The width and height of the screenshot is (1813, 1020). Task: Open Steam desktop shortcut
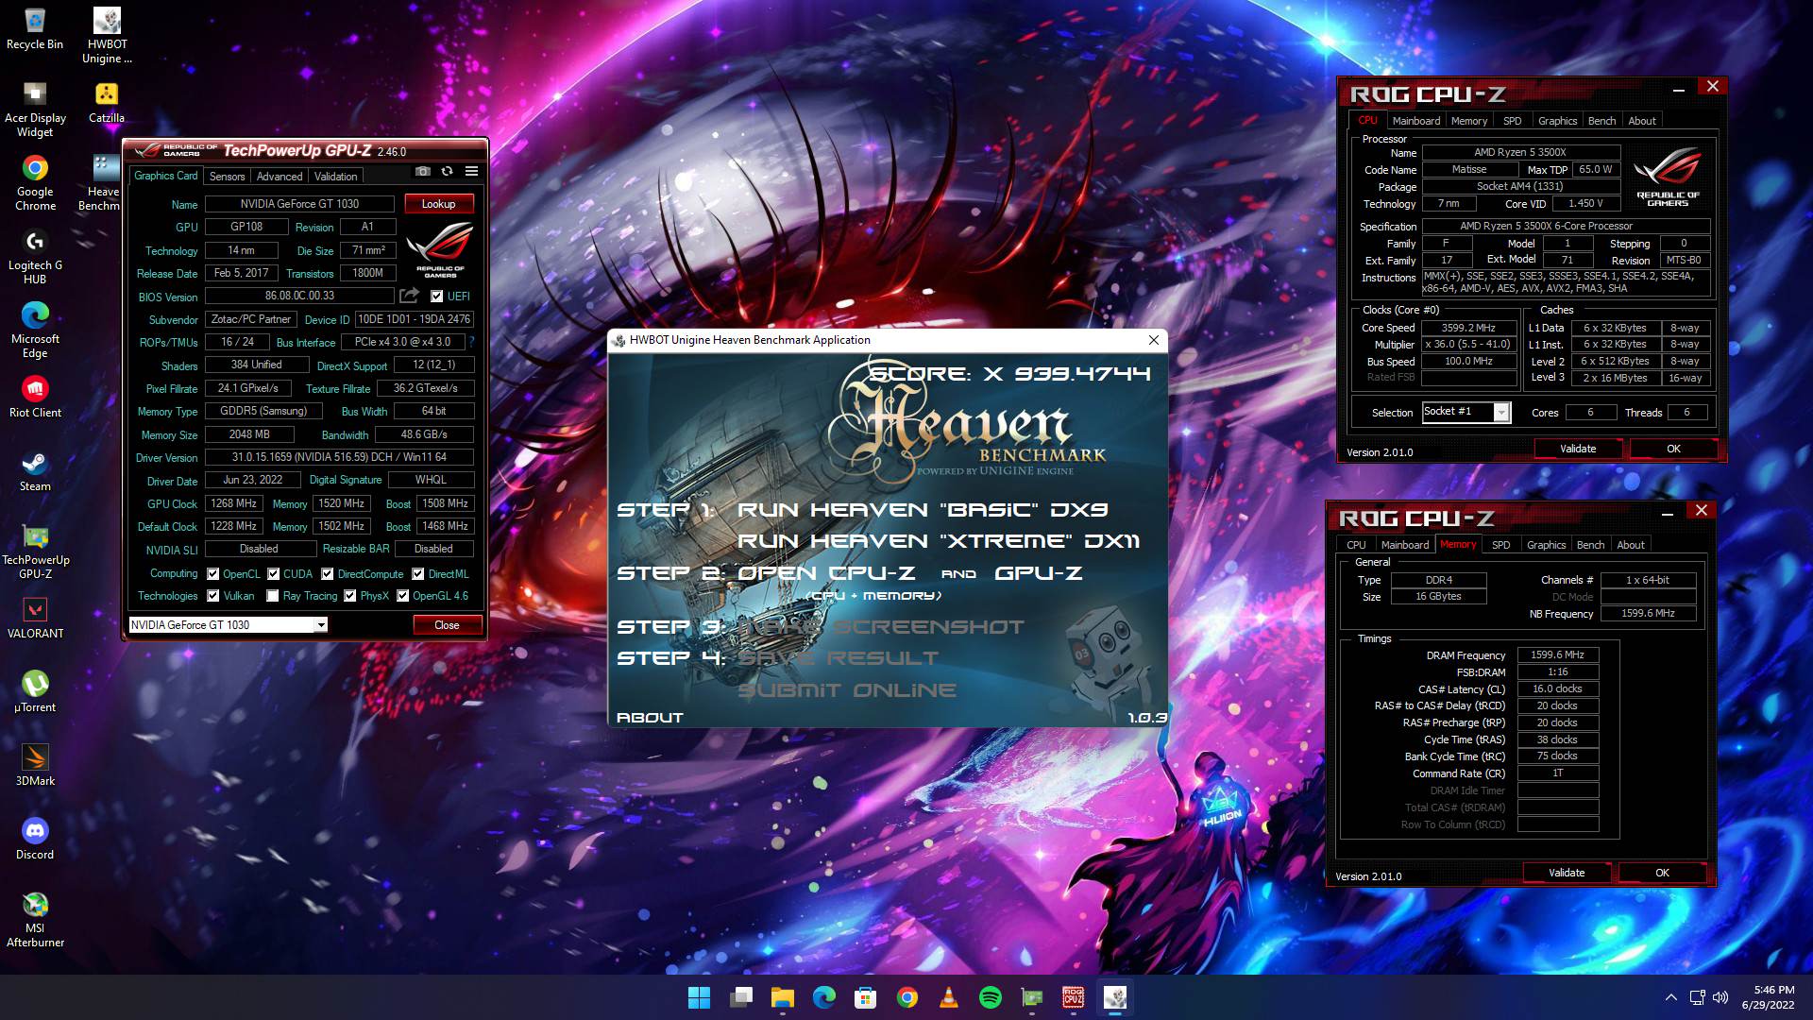[35, 471]
